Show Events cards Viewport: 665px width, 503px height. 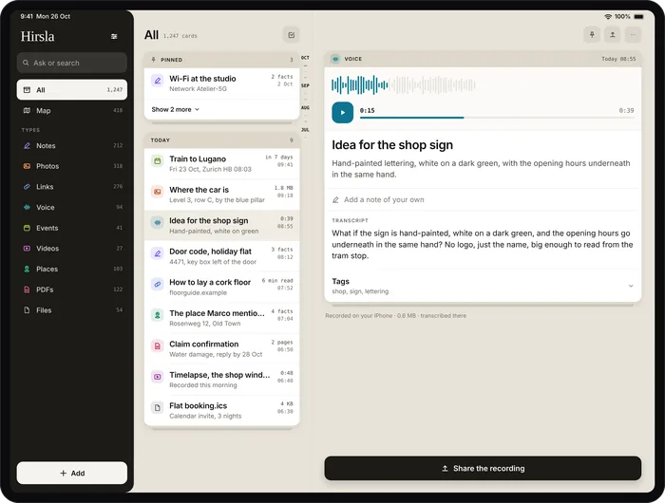(x=71, y=228)
